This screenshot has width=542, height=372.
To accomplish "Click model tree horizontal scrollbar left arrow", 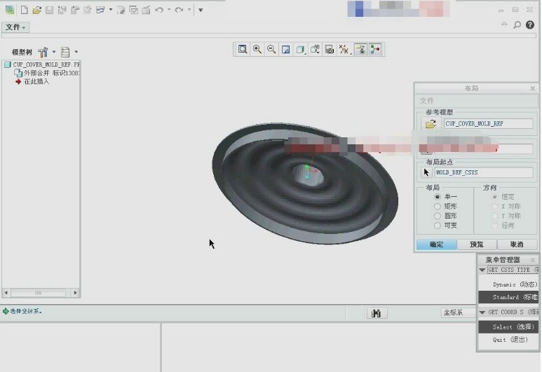I will click(x=6, y=293).
